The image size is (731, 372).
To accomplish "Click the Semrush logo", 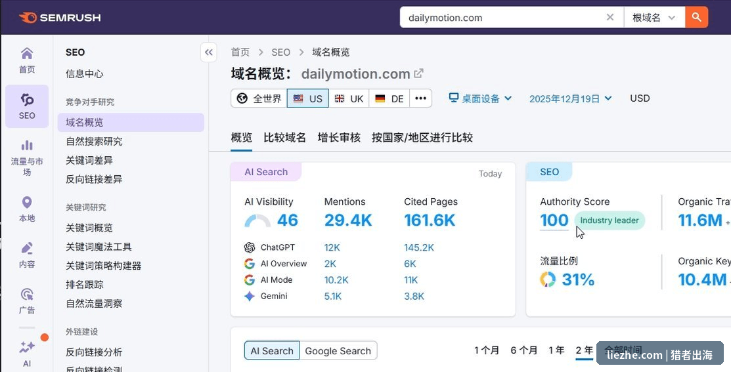I will coord(60,18).
